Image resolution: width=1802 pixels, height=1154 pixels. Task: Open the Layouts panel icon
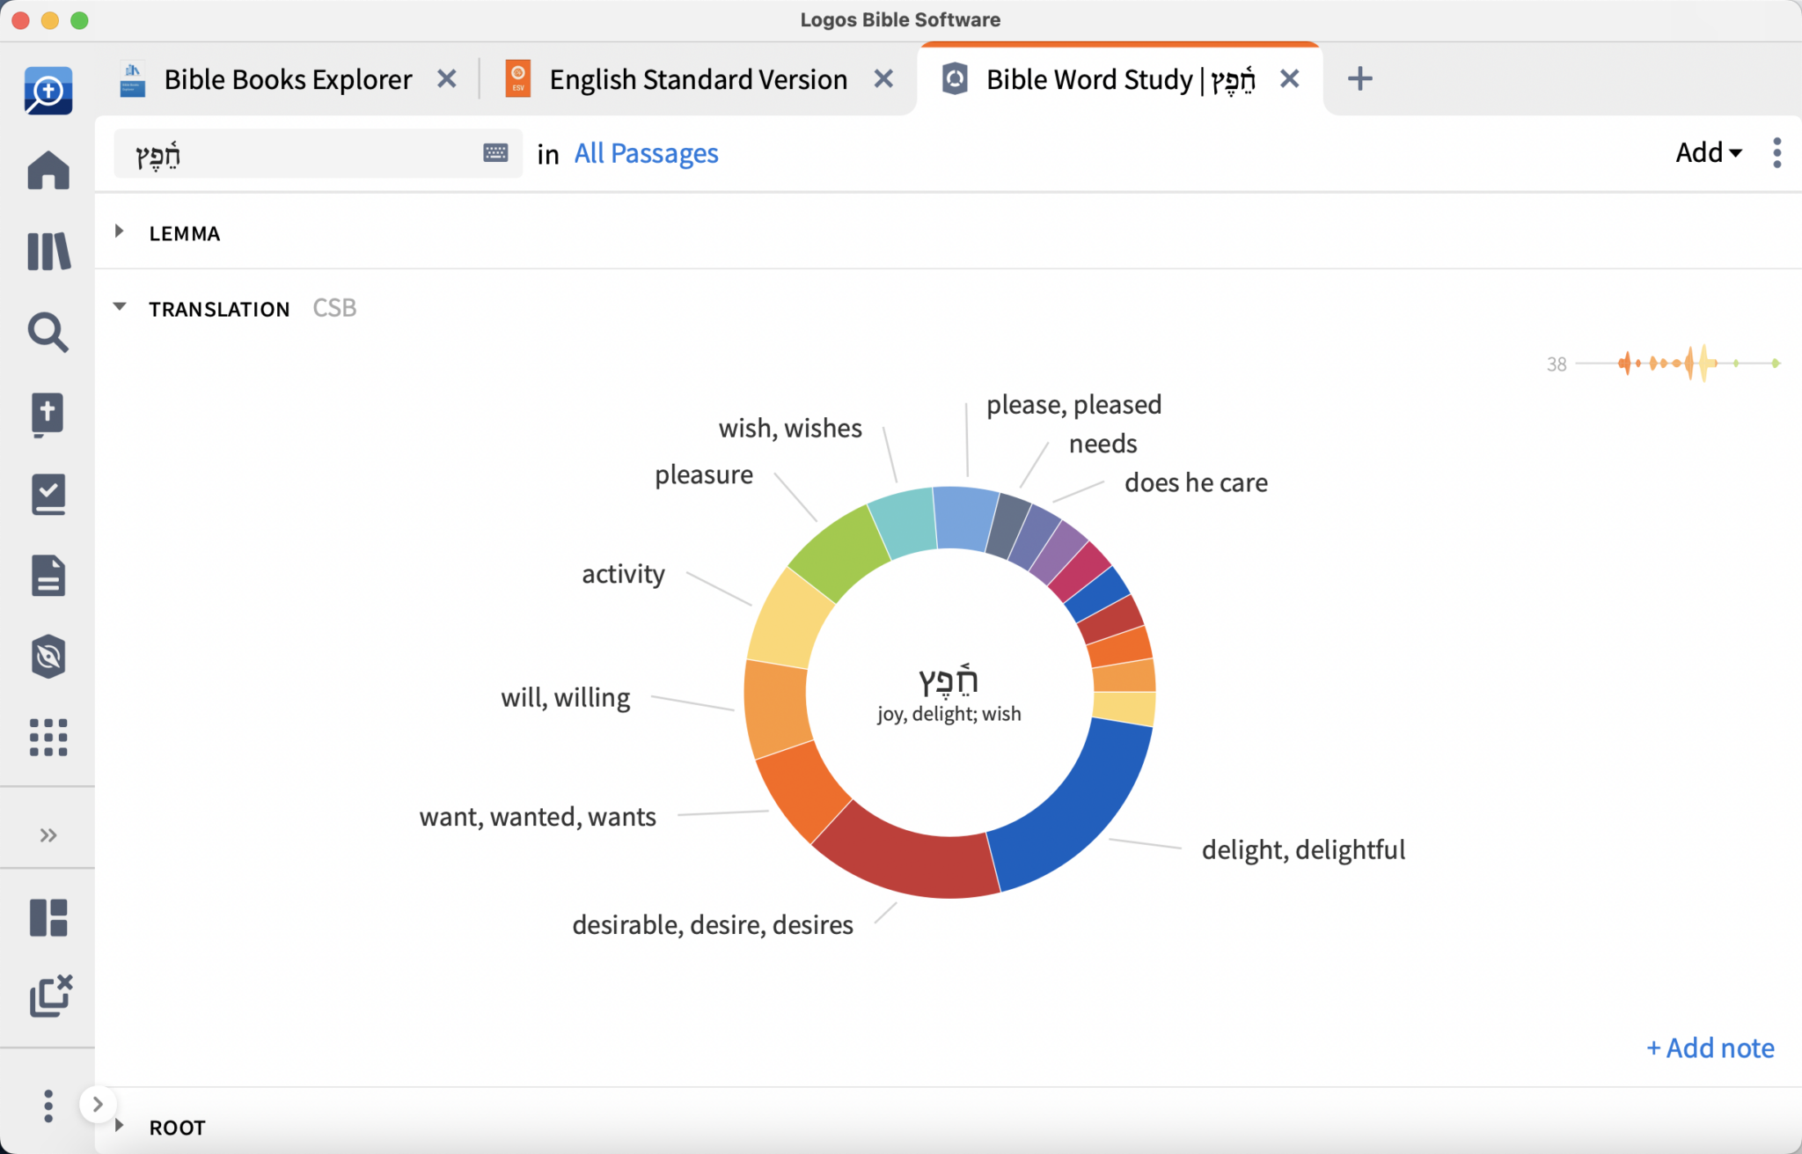click(x=48, y=917)
